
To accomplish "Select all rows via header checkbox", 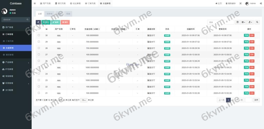I will pos(39,29).
